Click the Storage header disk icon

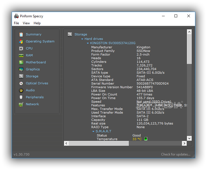pyautogui.click(x=70, y=34)
